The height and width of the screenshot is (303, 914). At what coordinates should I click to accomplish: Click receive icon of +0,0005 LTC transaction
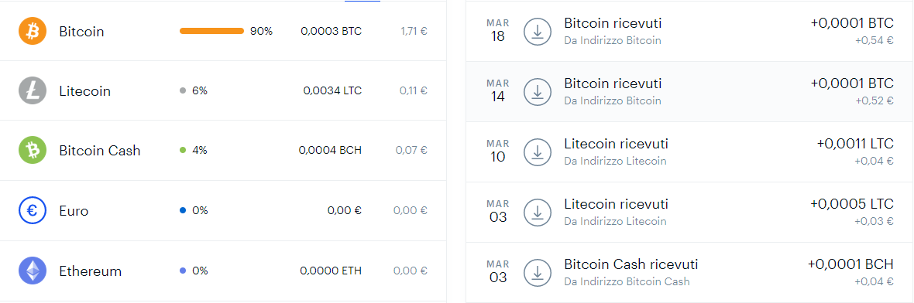(x=538, y=213)
